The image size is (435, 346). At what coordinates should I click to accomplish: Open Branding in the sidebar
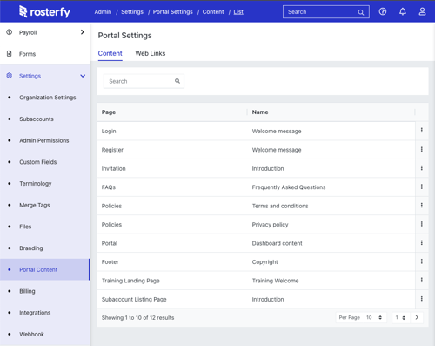(31, 248)
